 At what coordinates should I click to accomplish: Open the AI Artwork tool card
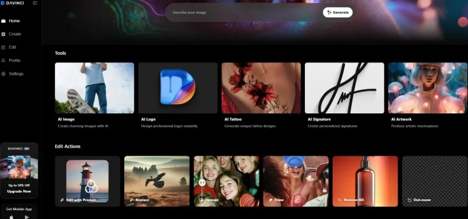click(x=428, y=88)
